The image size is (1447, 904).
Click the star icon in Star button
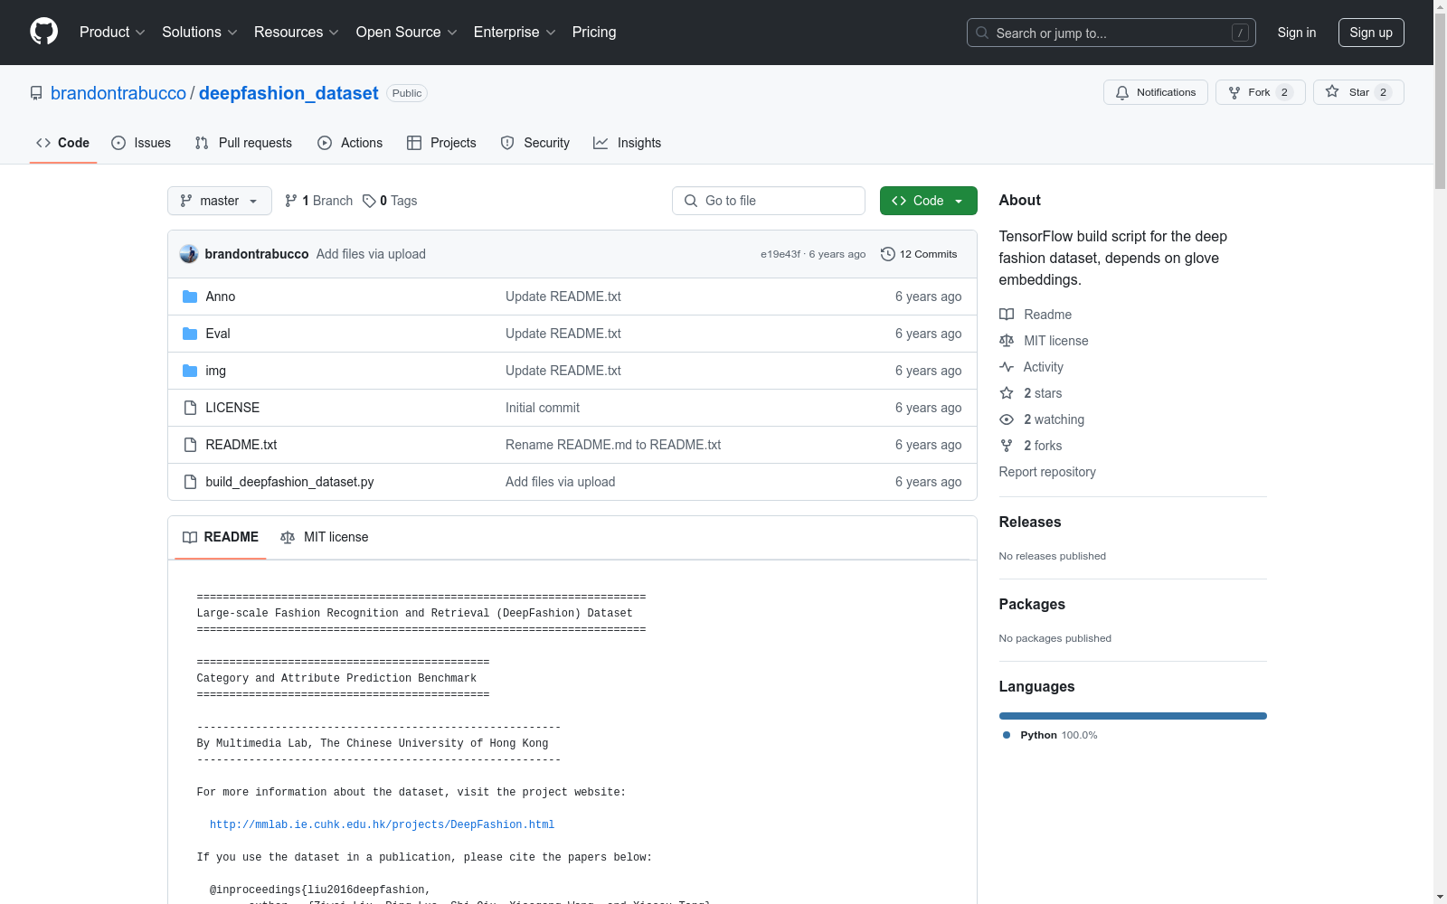pos(1332,91)
